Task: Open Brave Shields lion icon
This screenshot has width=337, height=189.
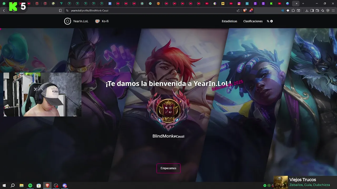Action: point(245,10)
